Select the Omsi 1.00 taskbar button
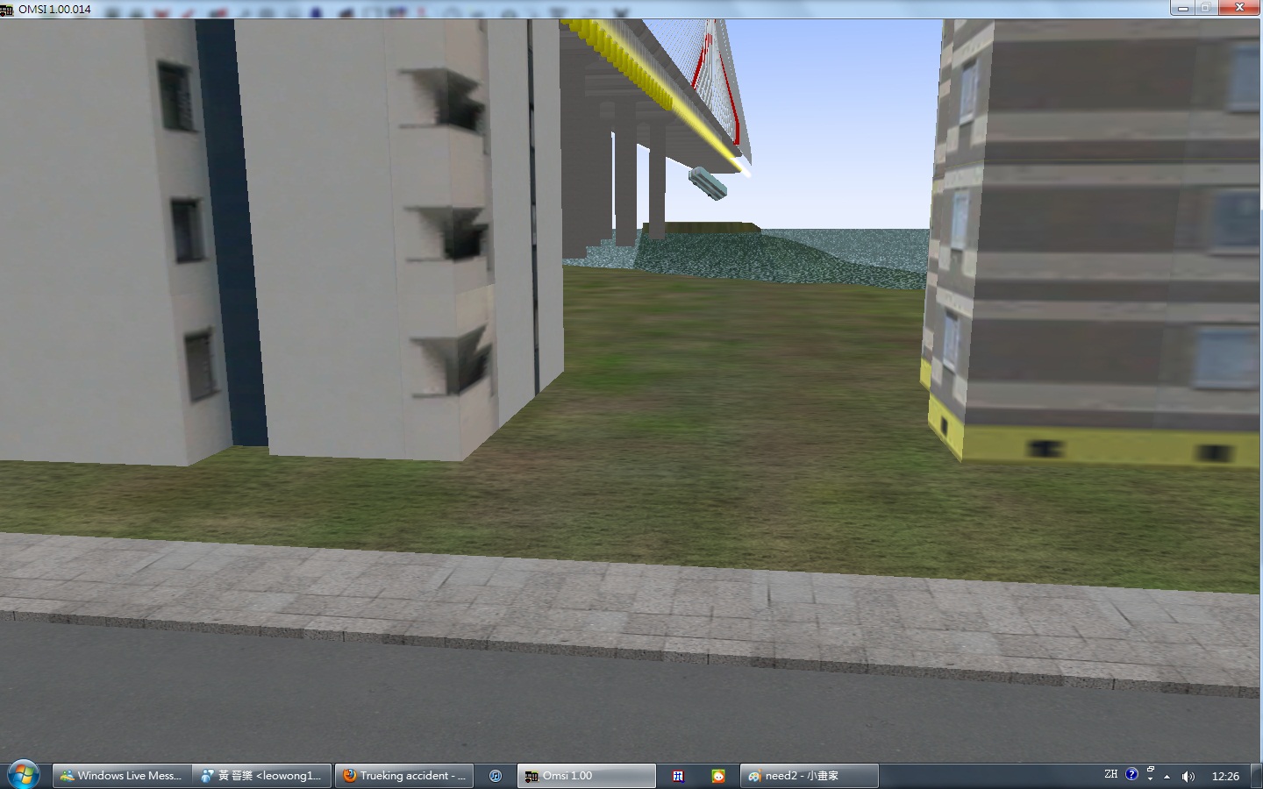The width and height of the screenshot is (1263, 789). tap(586, 776)
